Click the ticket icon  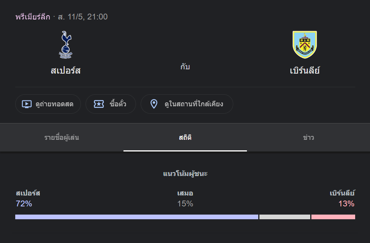pyautogui.click(x=99, y=104)
